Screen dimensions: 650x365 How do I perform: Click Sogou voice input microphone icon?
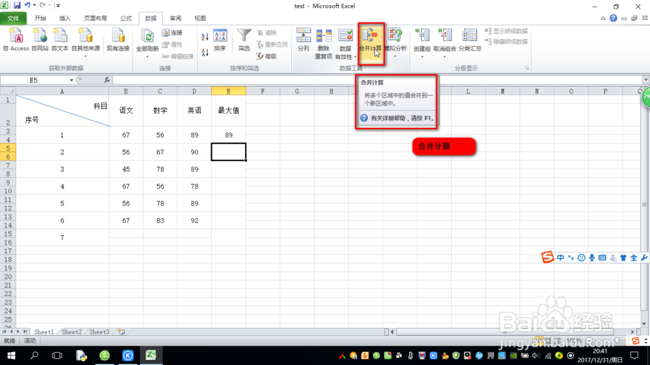[592, 258]
